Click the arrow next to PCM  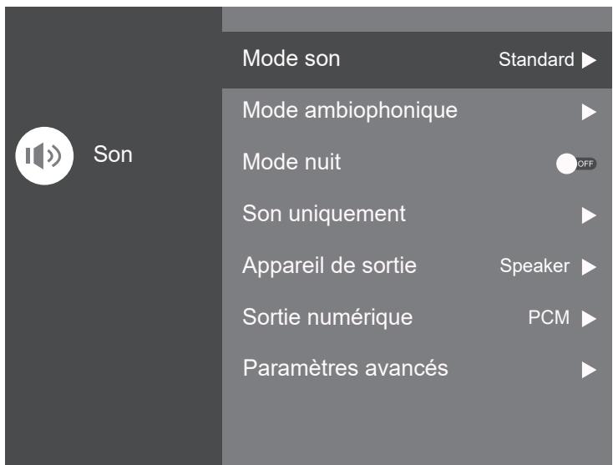589,318
